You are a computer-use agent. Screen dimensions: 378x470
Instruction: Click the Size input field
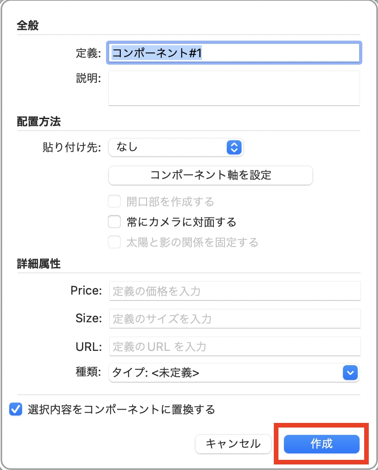234,318
